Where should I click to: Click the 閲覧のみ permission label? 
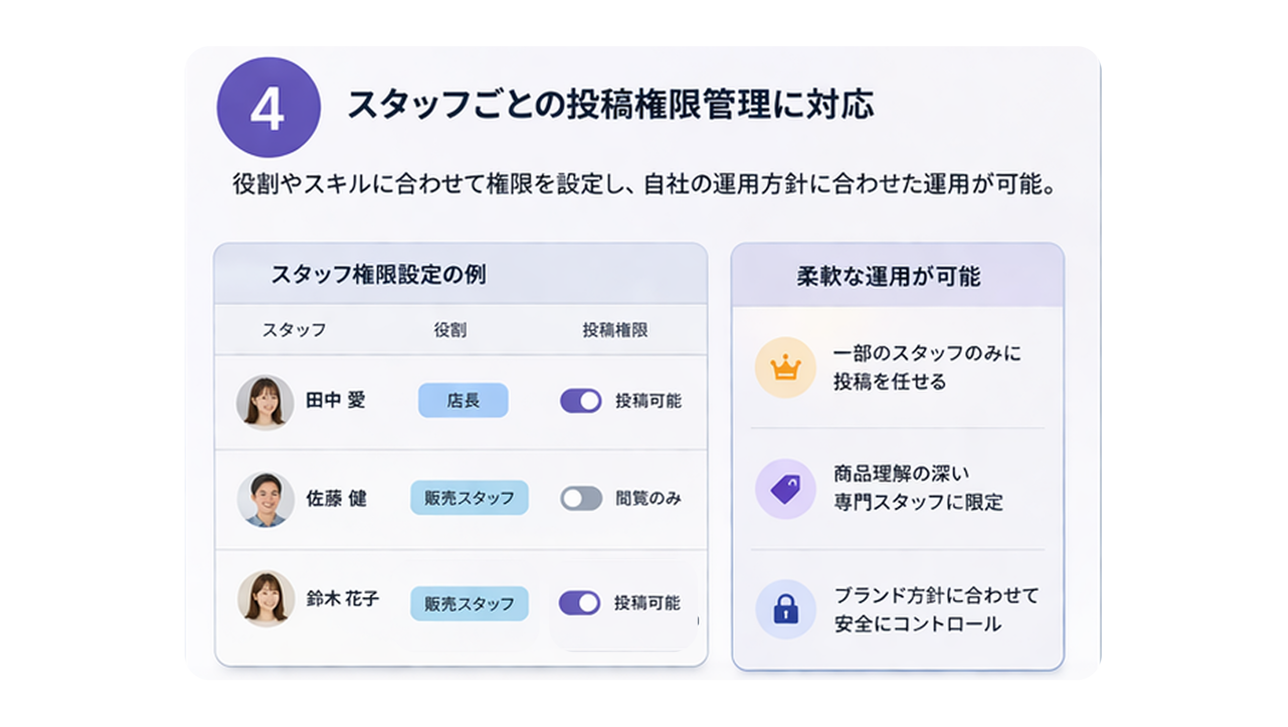(x=648, y=498)
